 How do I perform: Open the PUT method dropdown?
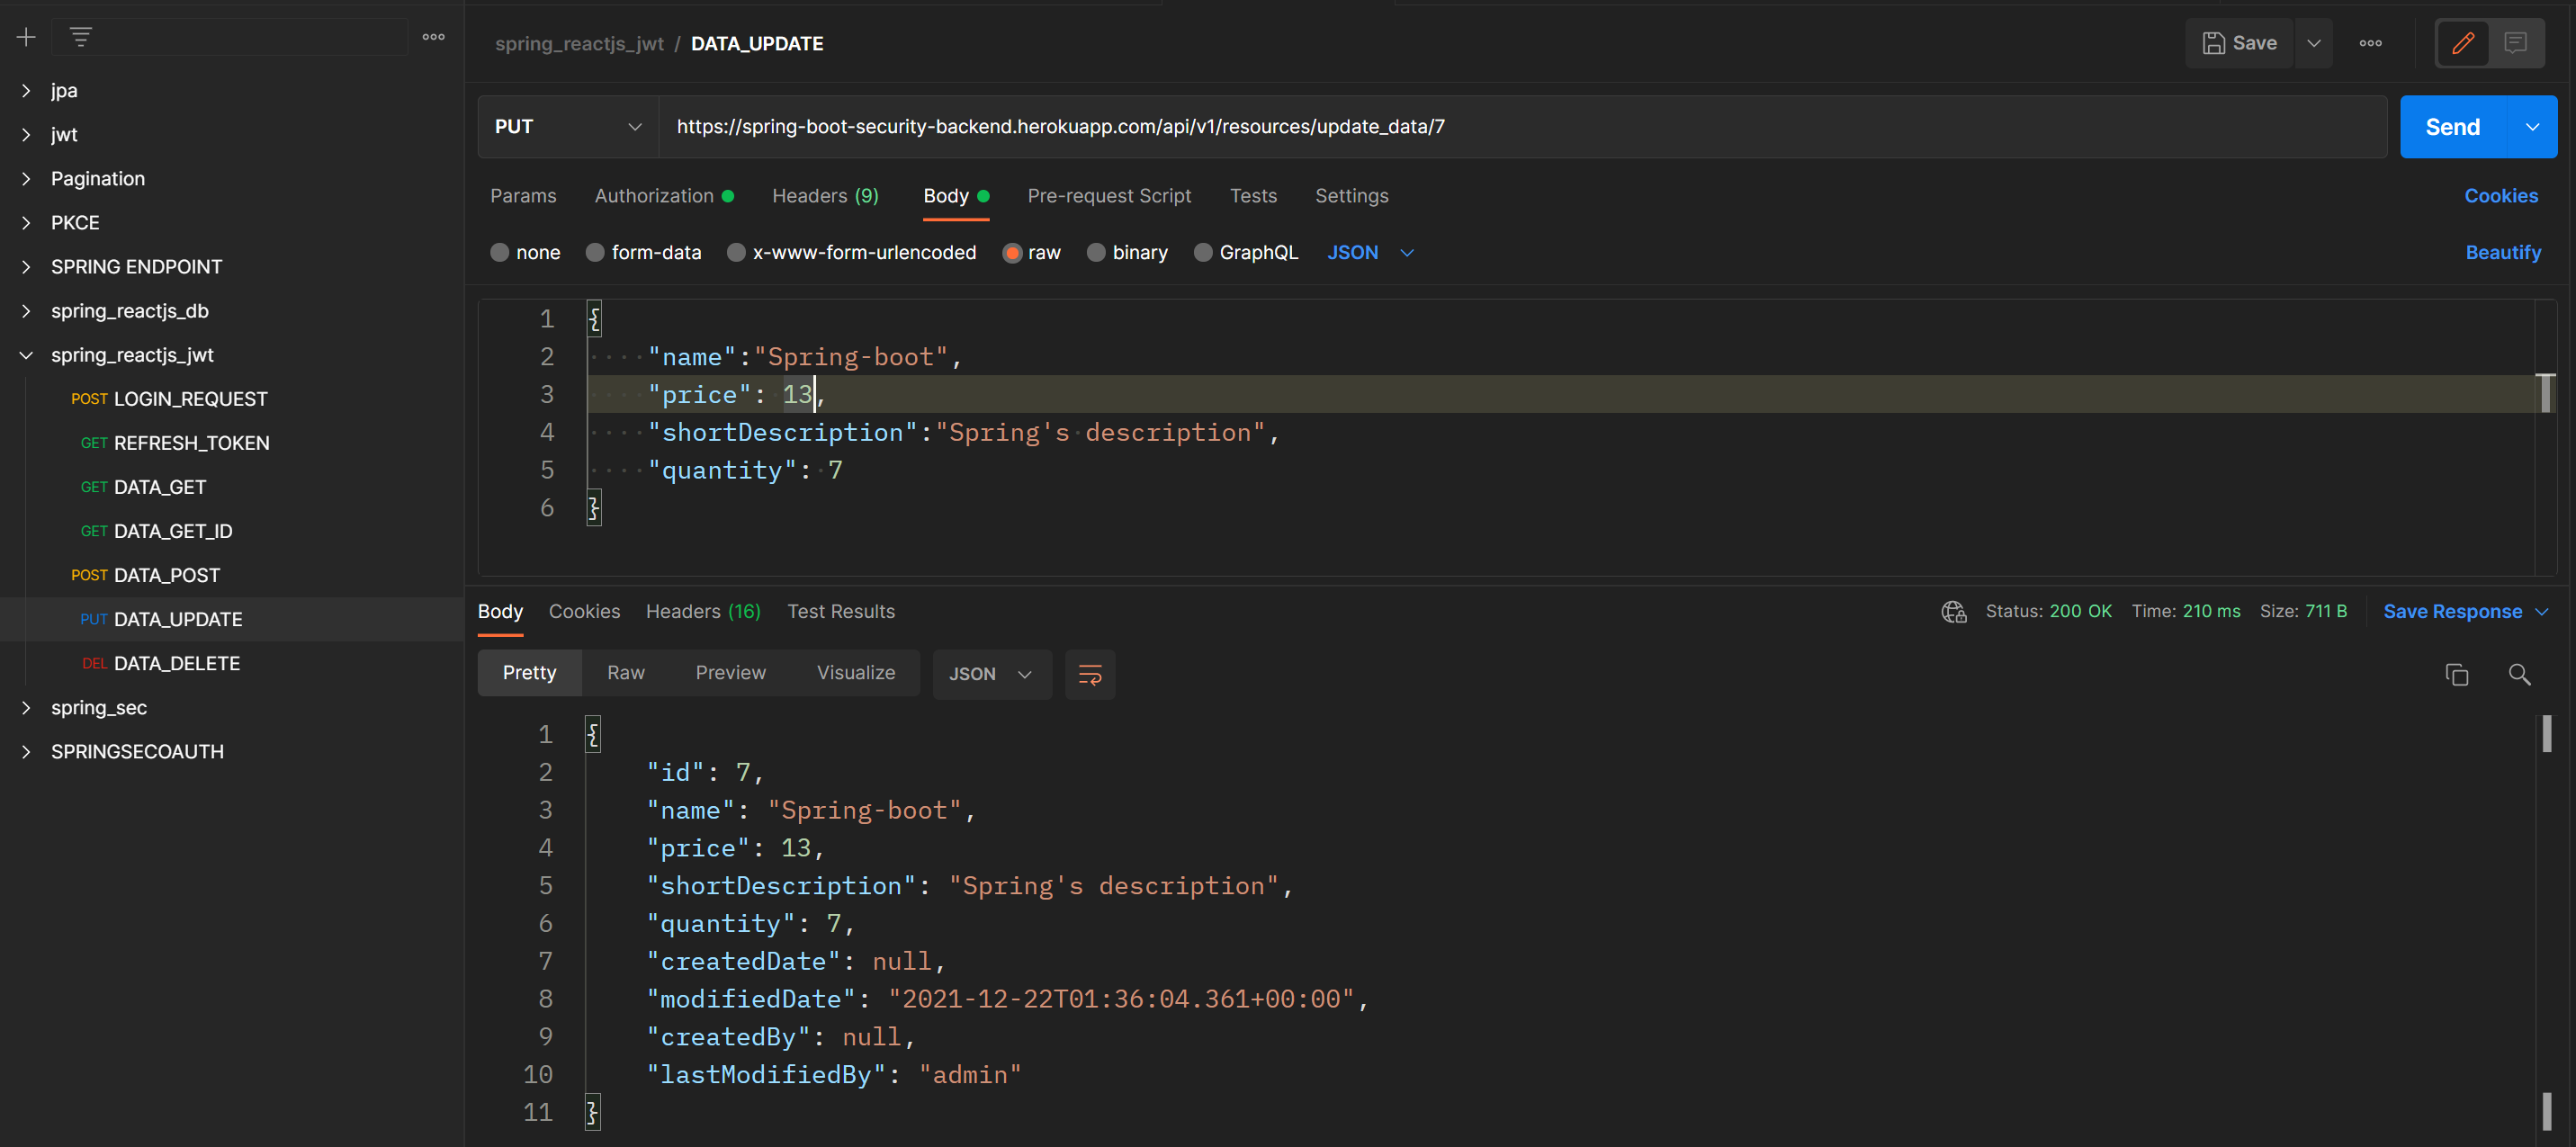click(568, 127)
